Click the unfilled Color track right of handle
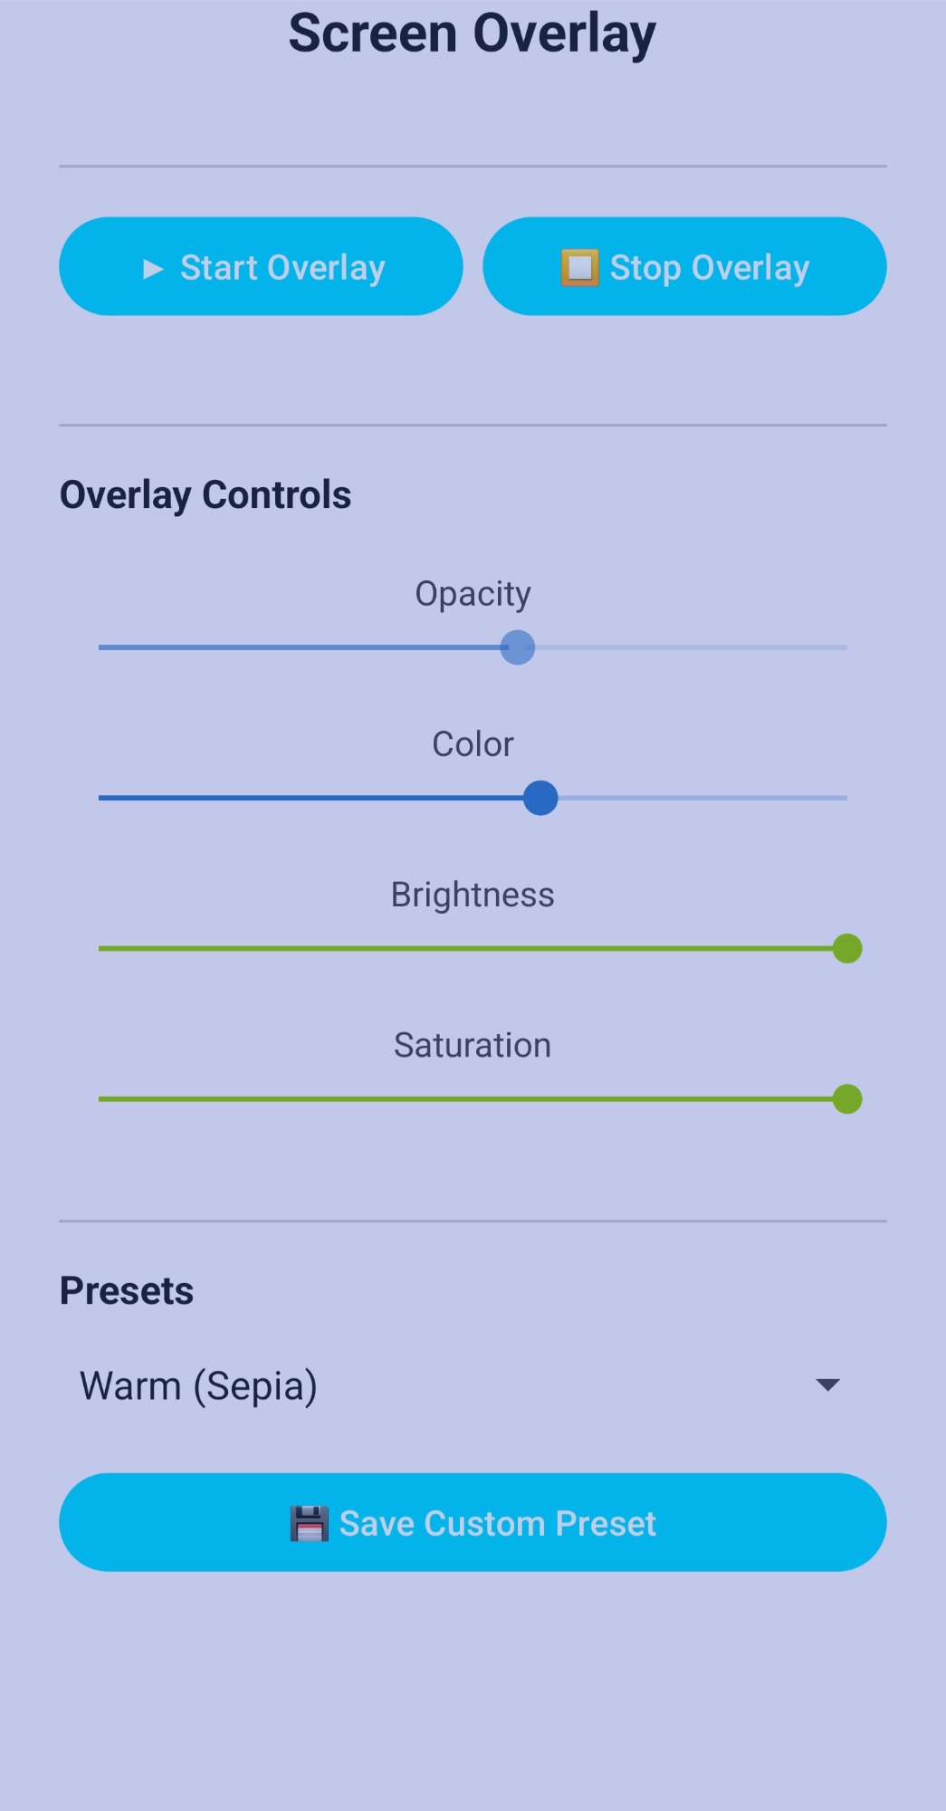 [x=703, y=798]
